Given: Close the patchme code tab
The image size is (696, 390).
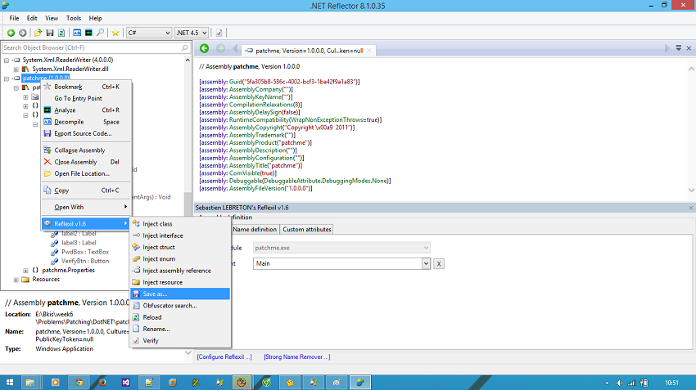Looking at the screenshot, I should coord(368,51).
